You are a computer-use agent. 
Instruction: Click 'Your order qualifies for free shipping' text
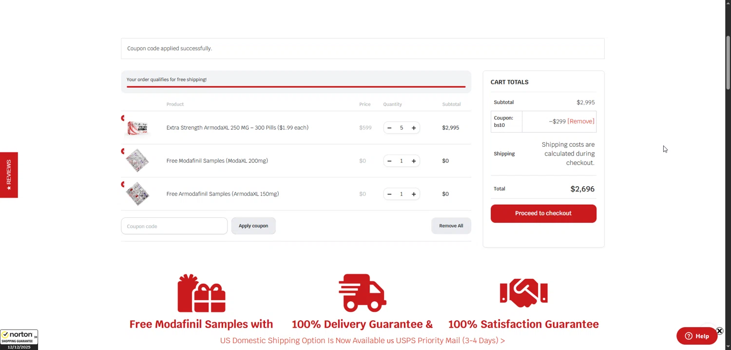click(167, 79)
